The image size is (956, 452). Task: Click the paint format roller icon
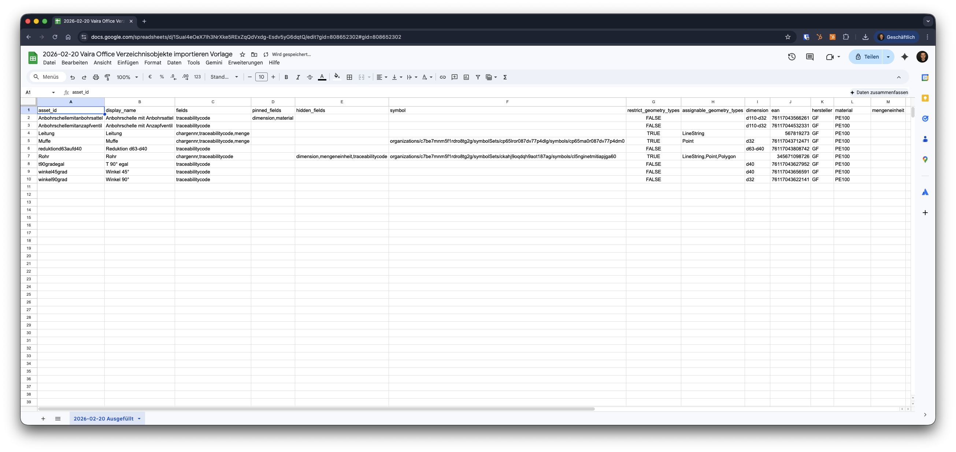pyautogui.click(x=108, y=77)
